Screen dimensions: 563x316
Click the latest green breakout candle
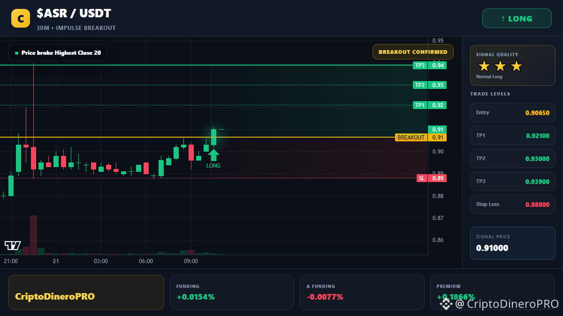tap(213, 137)
